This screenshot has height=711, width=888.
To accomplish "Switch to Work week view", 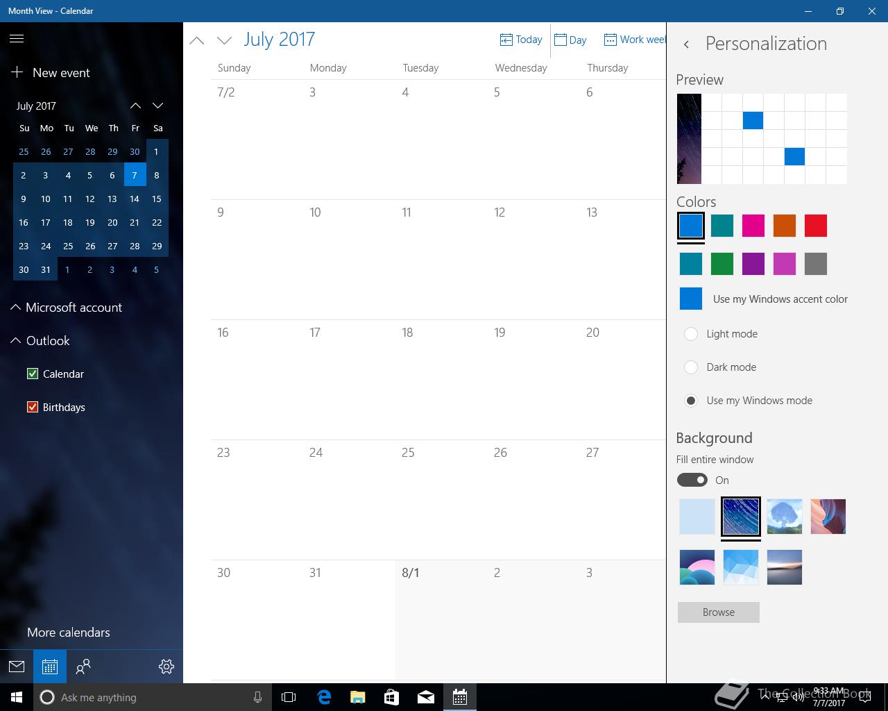I will tap(634, 40).
